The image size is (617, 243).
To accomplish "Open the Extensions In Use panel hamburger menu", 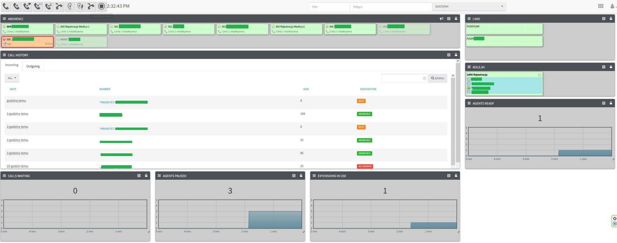I will 314,176.
